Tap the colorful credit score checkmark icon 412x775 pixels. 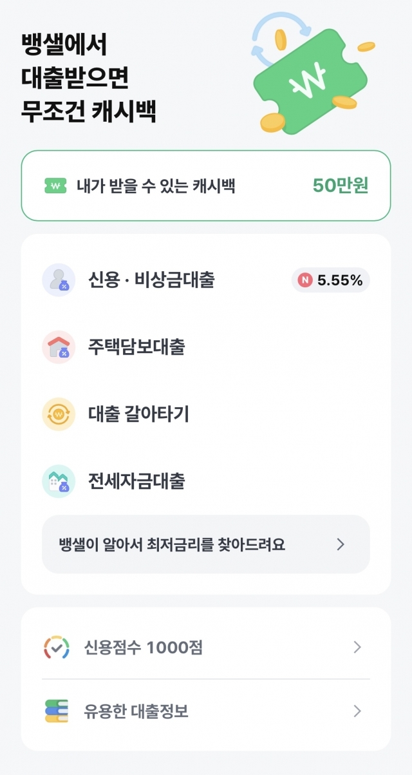[56, 647]
